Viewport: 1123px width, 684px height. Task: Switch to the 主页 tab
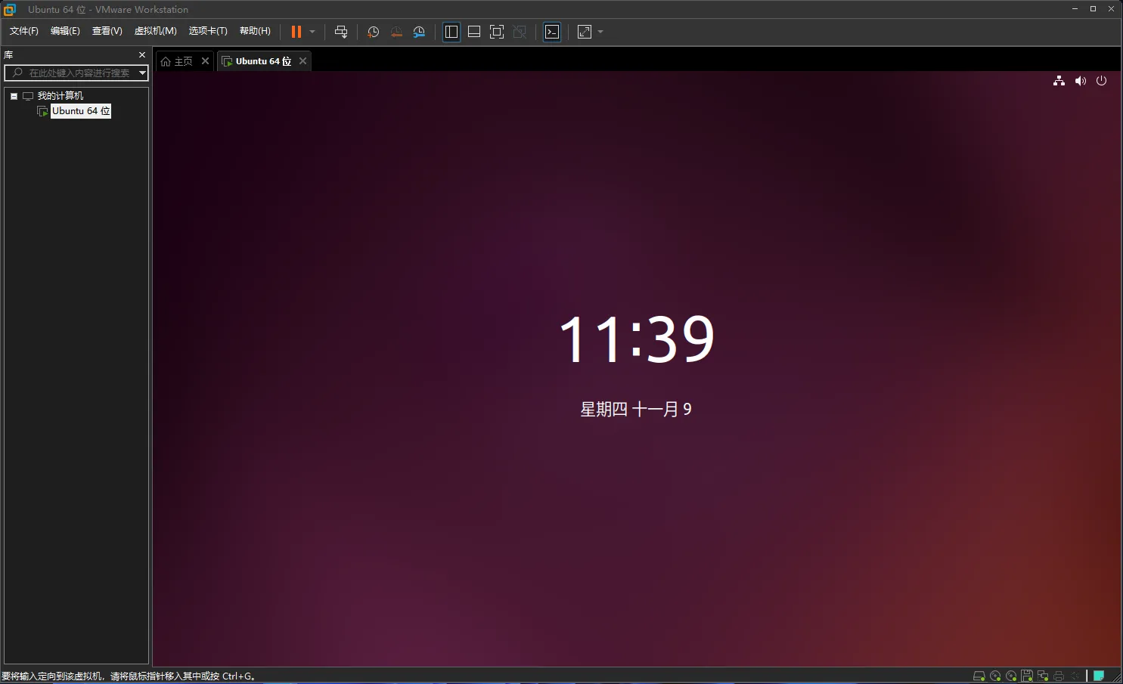click(181, 60)
